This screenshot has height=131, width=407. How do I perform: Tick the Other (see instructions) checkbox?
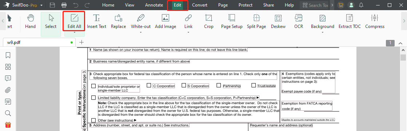(93, 120)
